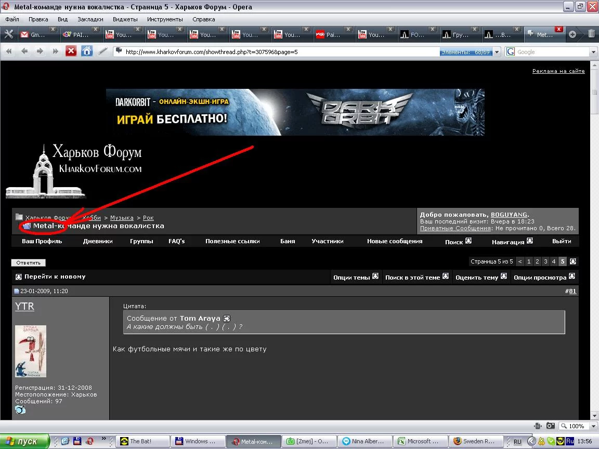Open YTR user profile name
The image size is (599, 449).
tap(24, 306)
